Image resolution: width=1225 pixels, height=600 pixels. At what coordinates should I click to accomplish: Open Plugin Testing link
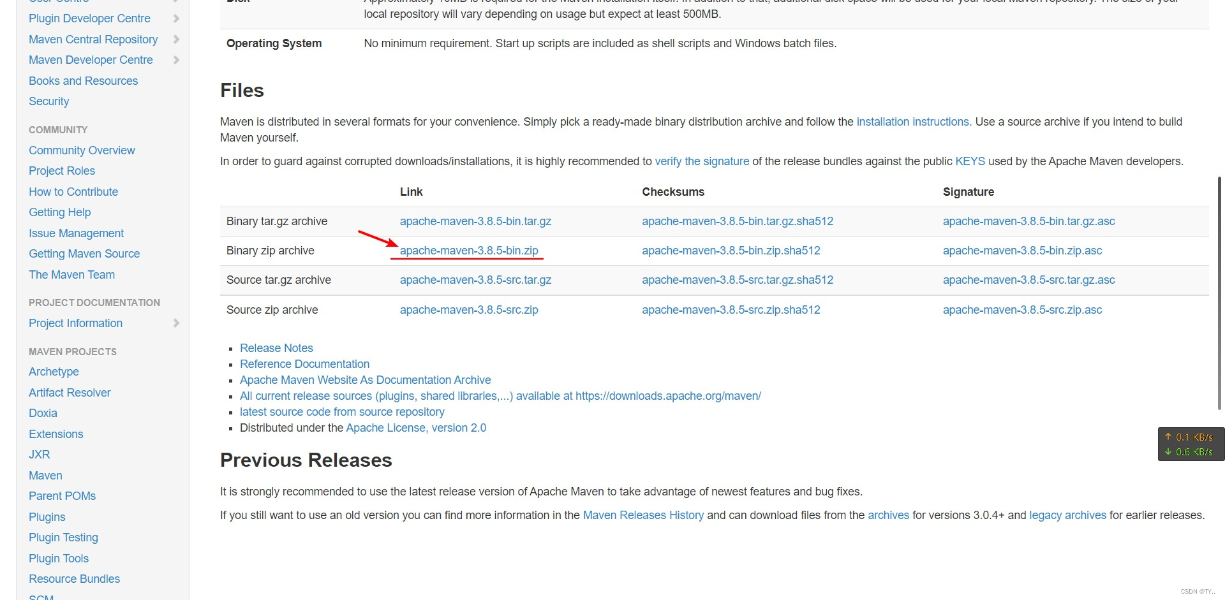click(63, 538)
